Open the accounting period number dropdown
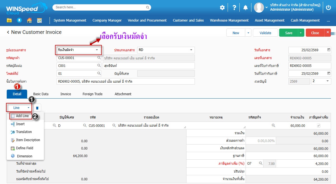The width and height of the screenshot is (336, 184). (x=327, y=81)
